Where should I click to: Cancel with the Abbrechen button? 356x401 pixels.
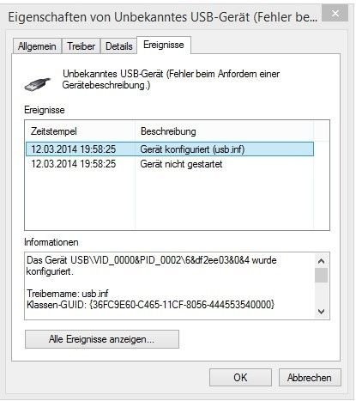tap(310, 378)
